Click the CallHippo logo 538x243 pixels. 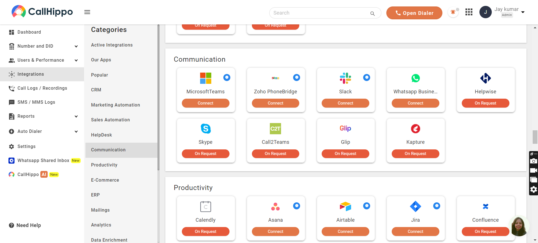(x=42, y=12)
